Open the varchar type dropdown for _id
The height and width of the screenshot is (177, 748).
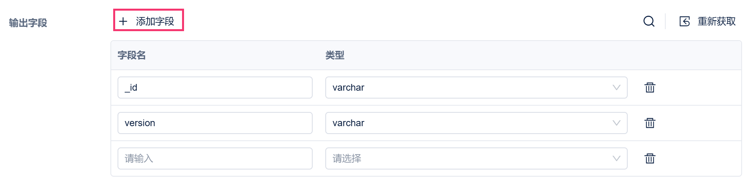[x=467, y=88]
